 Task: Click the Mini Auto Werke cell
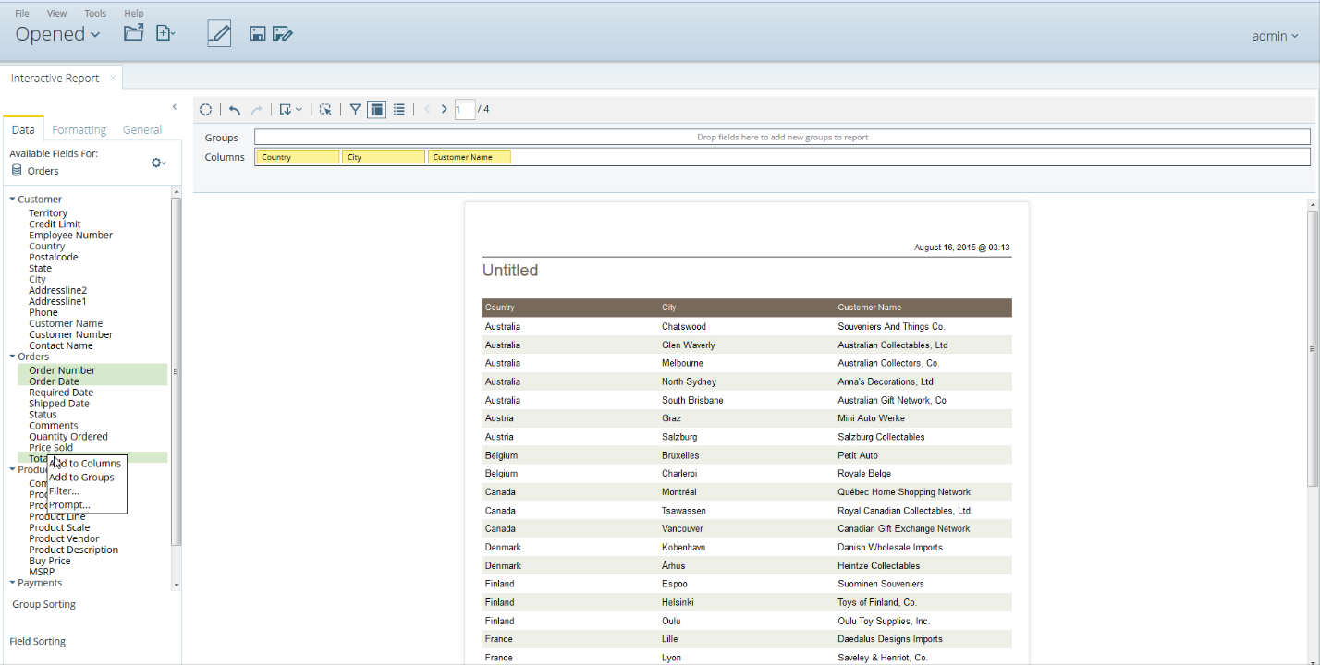tap(870, 418)
